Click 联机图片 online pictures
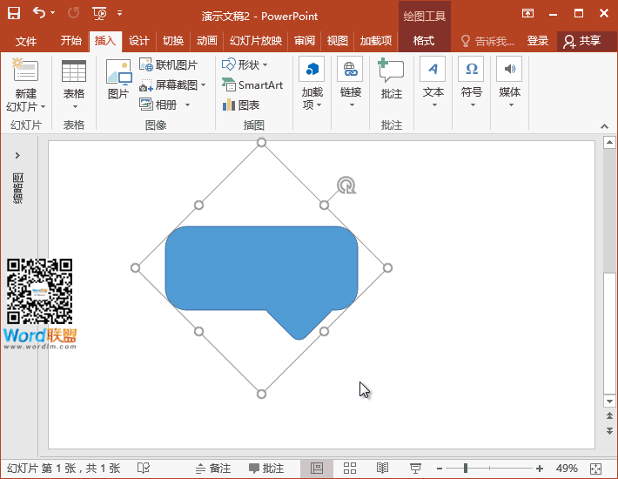 pos(169,64)
